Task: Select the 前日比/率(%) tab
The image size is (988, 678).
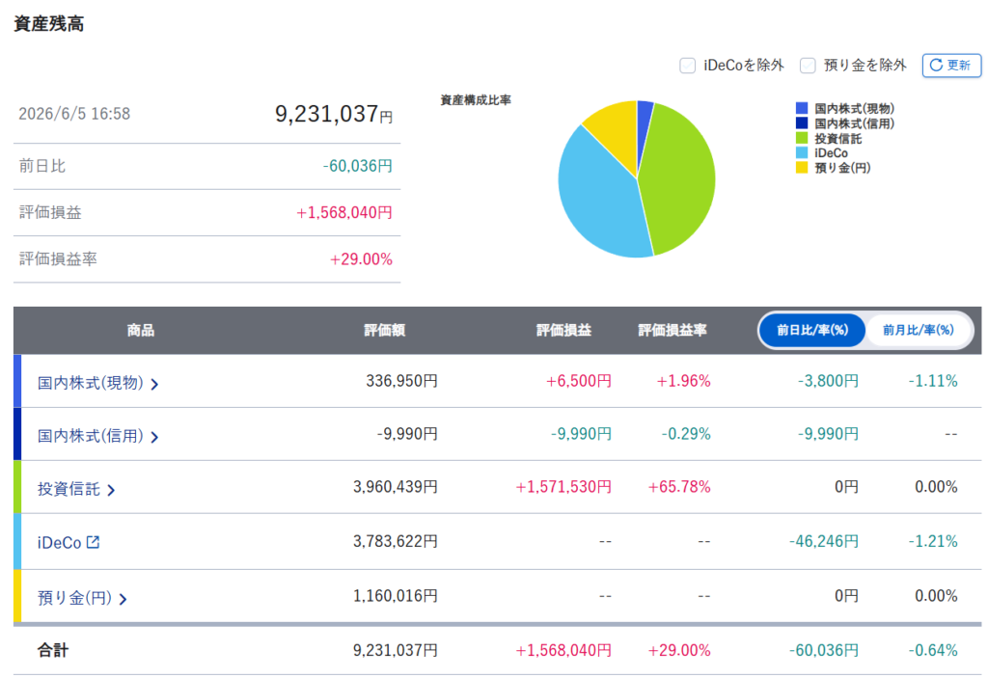Action: pyautogui.click(x=812, y=330)
